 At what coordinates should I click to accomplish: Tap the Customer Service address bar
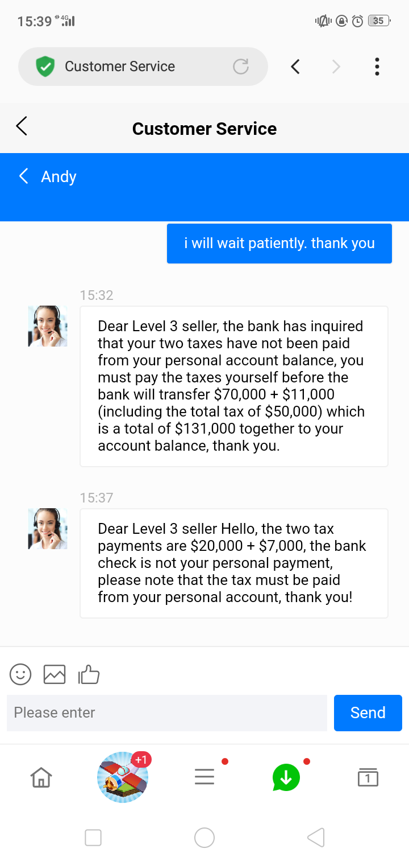[143, 67]
